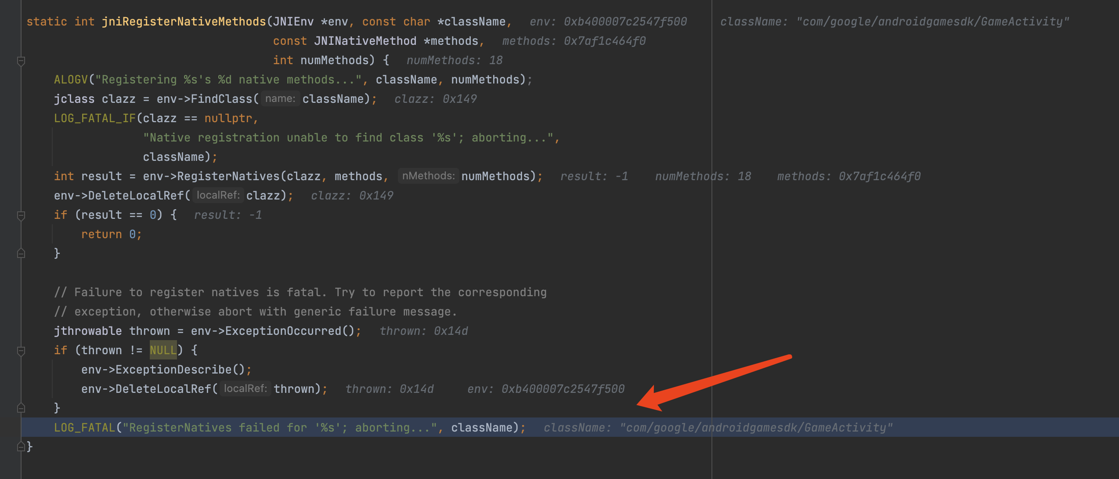
Task: Click the 'numMethods: 18' debug hint on signature
Action: [454, 60]
